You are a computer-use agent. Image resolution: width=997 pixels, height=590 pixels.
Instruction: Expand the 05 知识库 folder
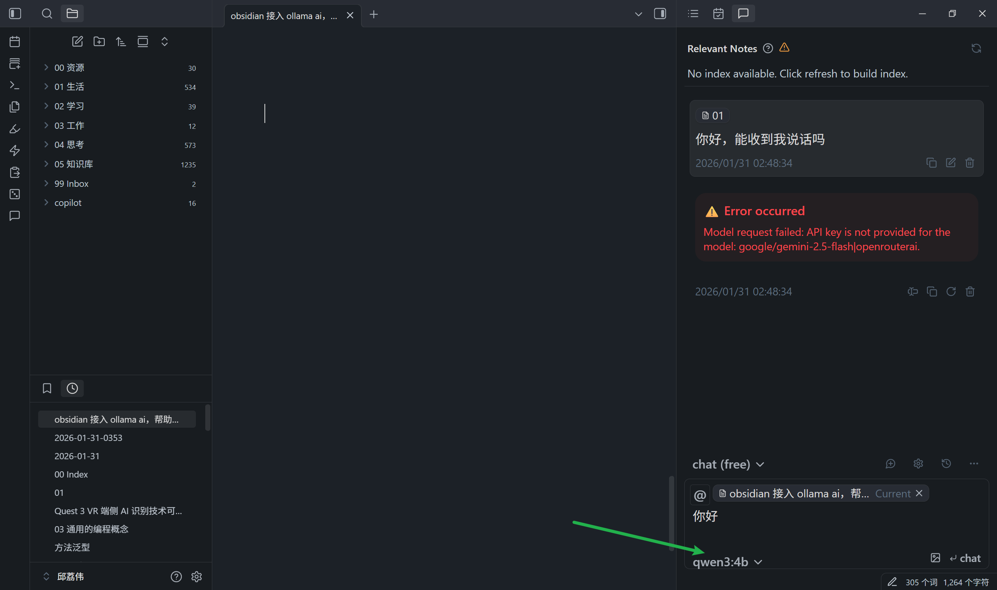click(x=74, y=164)
